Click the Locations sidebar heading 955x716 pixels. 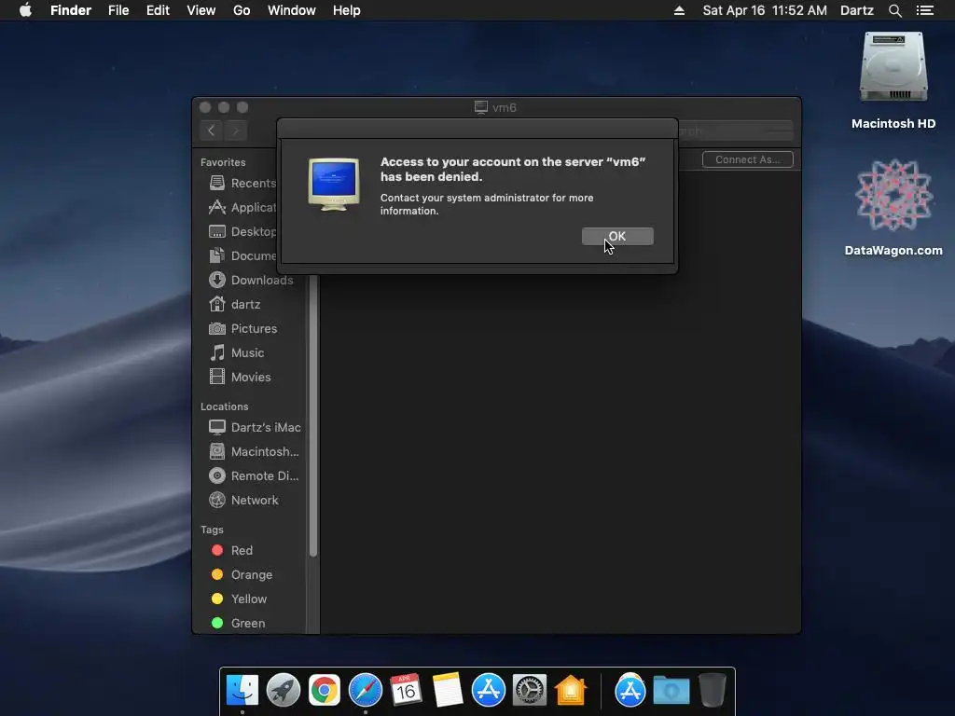pyautogui.click(x=224, y=406)
